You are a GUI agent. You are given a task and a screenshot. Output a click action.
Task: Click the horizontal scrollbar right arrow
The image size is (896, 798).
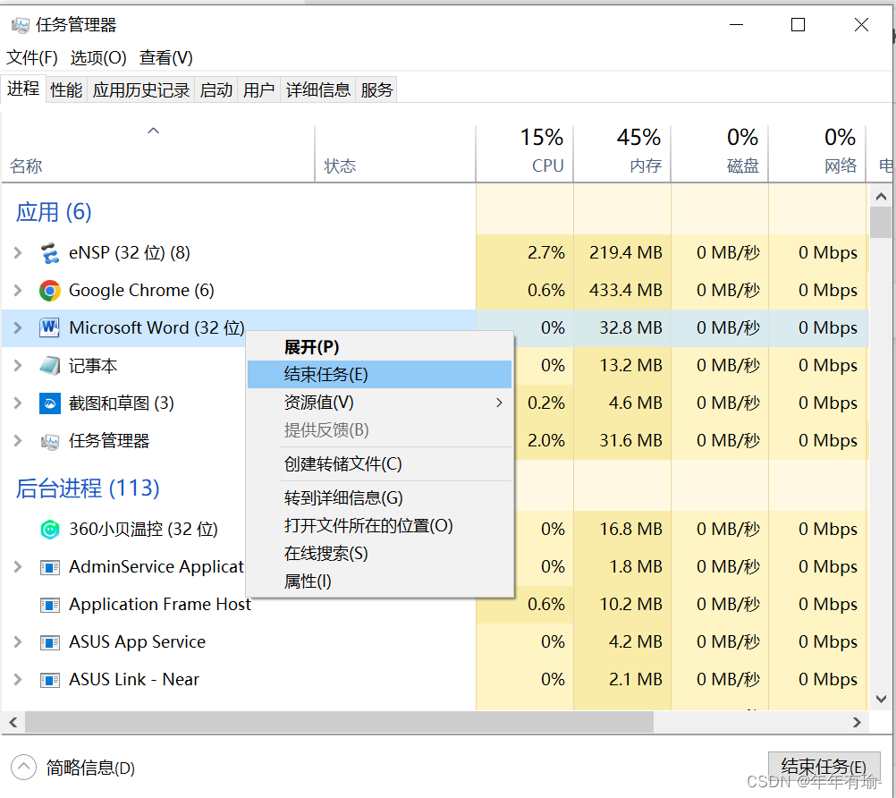point(857,723)
